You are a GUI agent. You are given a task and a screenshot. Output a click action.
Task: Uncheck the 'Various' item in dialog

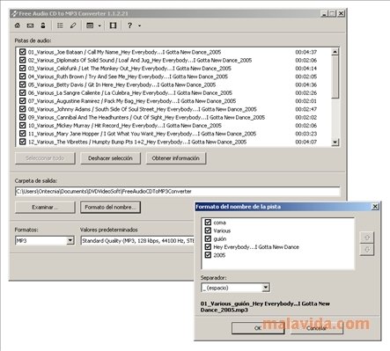pos(208,230)
